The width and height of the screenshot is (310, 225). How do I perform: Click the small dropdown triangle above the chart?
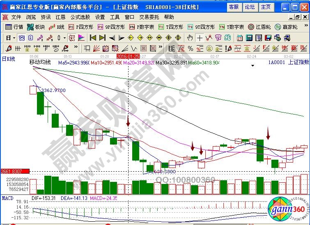[x=253, y=66]
